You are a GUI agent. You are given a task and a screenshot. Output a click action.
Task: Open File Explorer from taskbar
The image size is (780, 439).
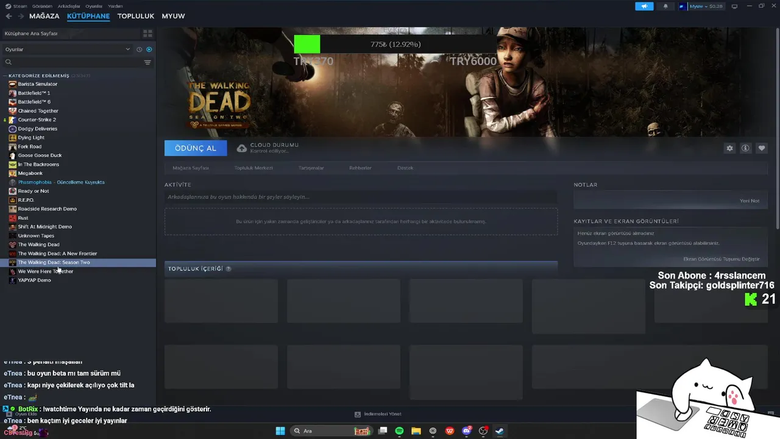(416, 431)
